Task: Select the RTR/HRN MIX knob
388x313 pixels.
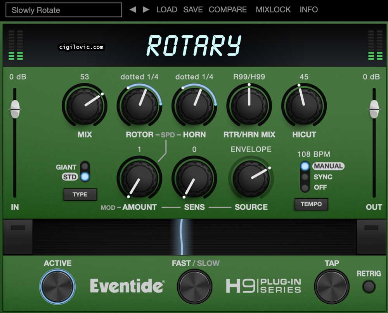Action: click(x=249, y=106)
